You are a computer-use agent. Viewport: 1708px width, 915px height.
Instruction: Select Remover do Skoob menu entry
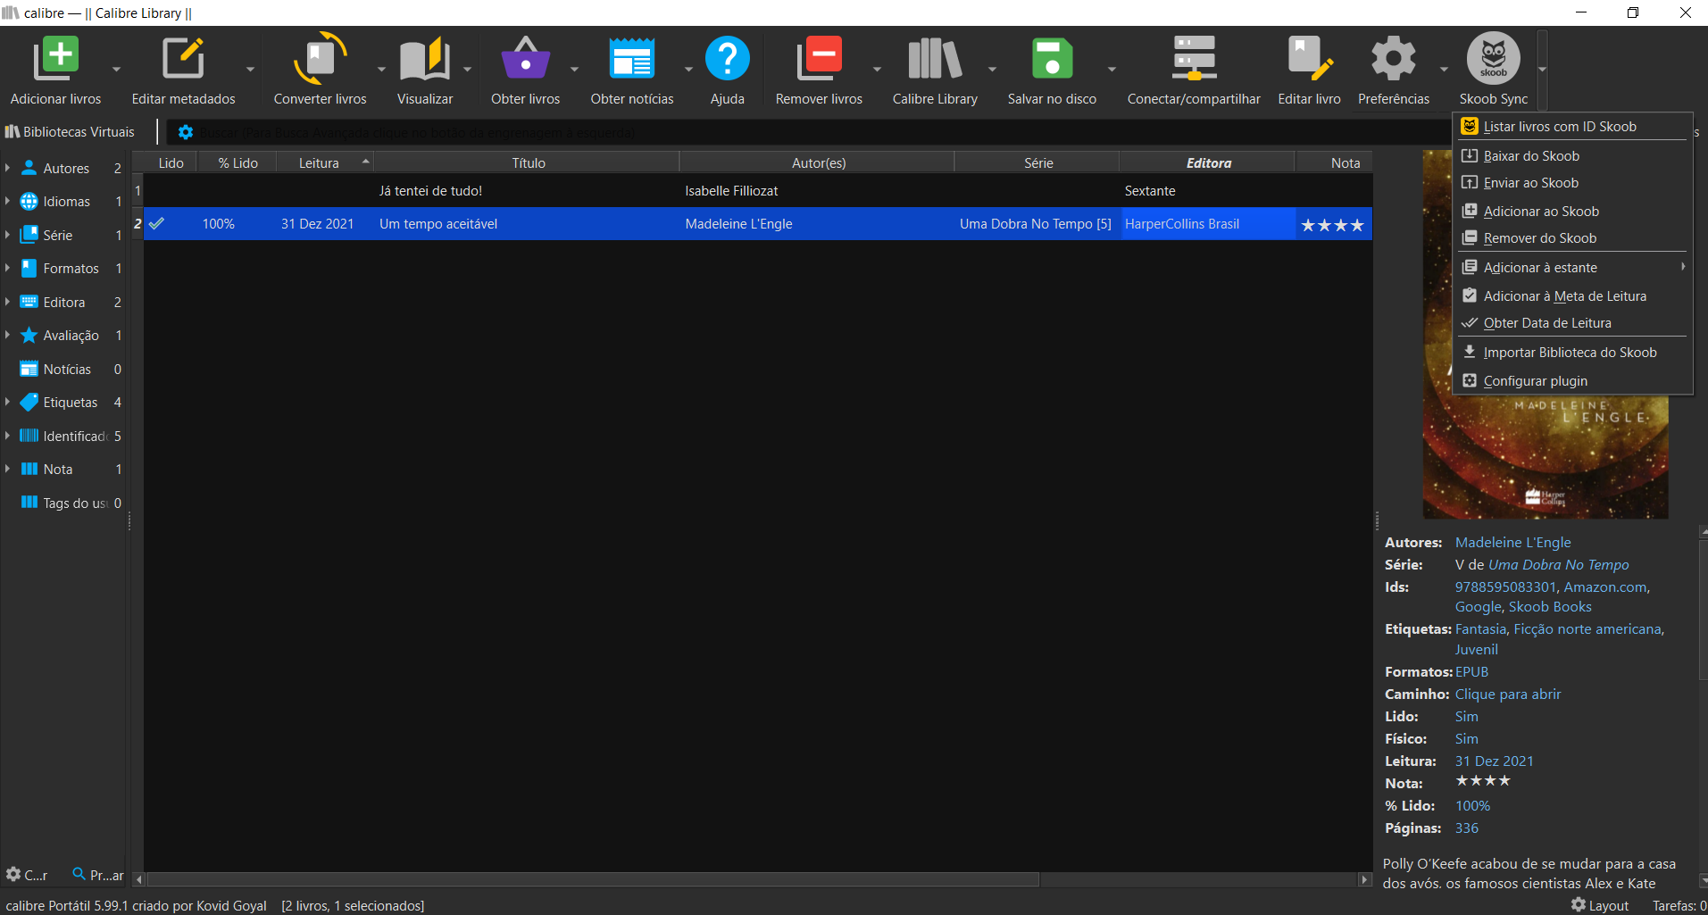coord(1572,237)
